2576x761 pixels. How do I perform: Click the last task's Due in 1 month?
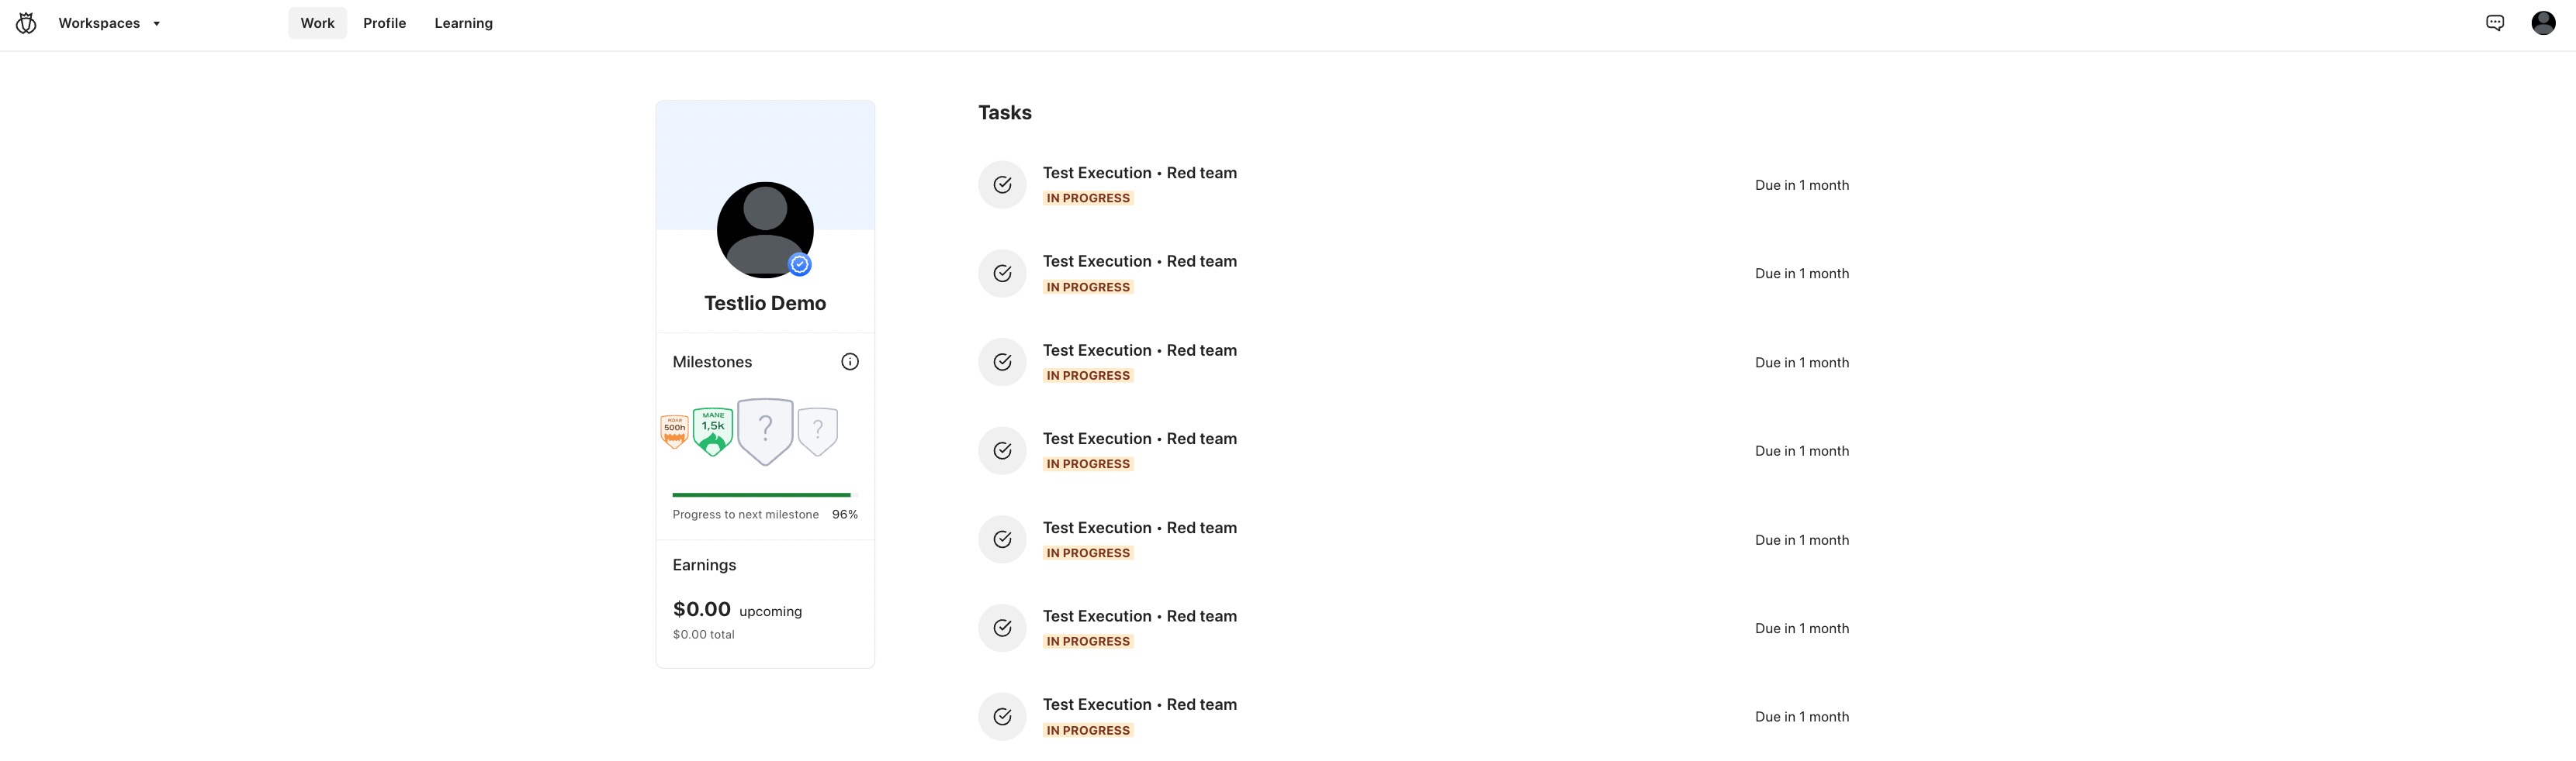(x=1802, y=717)
